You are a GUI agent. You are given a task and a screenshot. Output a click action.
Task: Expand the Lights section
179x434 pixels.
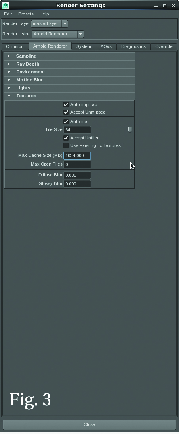[69, 88]
